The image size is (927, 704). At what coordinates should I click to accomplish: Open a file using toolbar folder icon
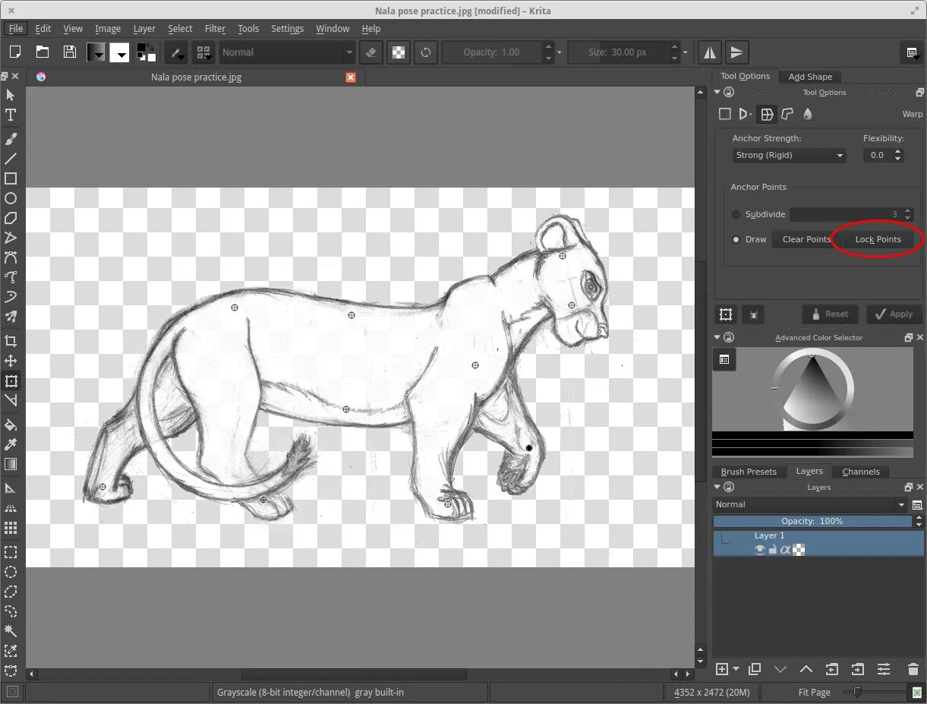43,52
